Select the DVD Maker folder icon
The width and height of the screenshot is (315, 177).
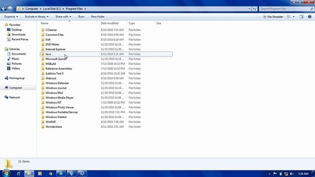[x=43, y=44]
